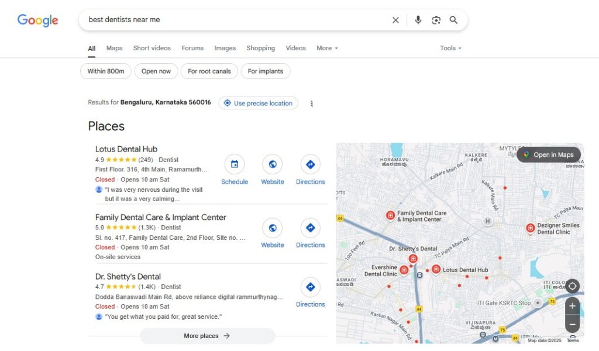This screenshot has height=351, width=599.
Task: Open Lotus Dental Hub listing title
Action: pos(126,149)
